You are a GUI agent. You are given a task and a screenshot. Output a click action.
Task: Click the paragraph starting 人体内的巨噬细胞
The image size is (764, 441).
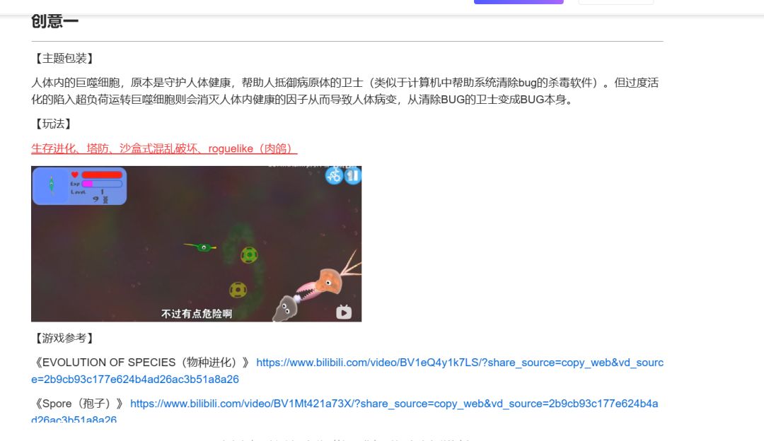click(x=345, y=91)
